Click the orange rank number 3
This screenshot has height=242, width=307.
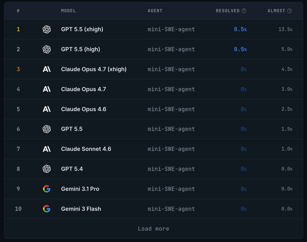pos(18,69)
